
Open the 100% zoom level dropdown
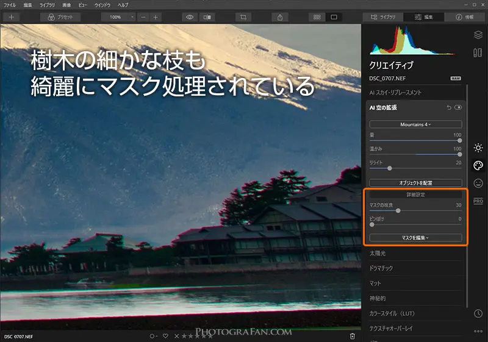(118, 17)
